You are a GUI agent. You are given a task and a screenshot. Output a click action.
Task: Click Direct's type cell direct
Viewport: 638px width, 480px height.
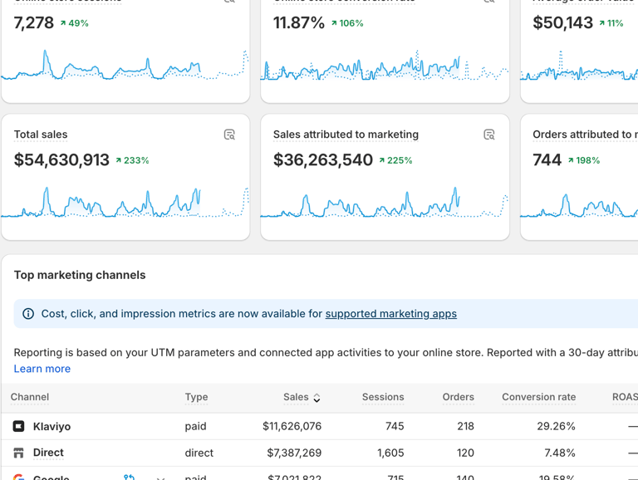click(199, 453)
